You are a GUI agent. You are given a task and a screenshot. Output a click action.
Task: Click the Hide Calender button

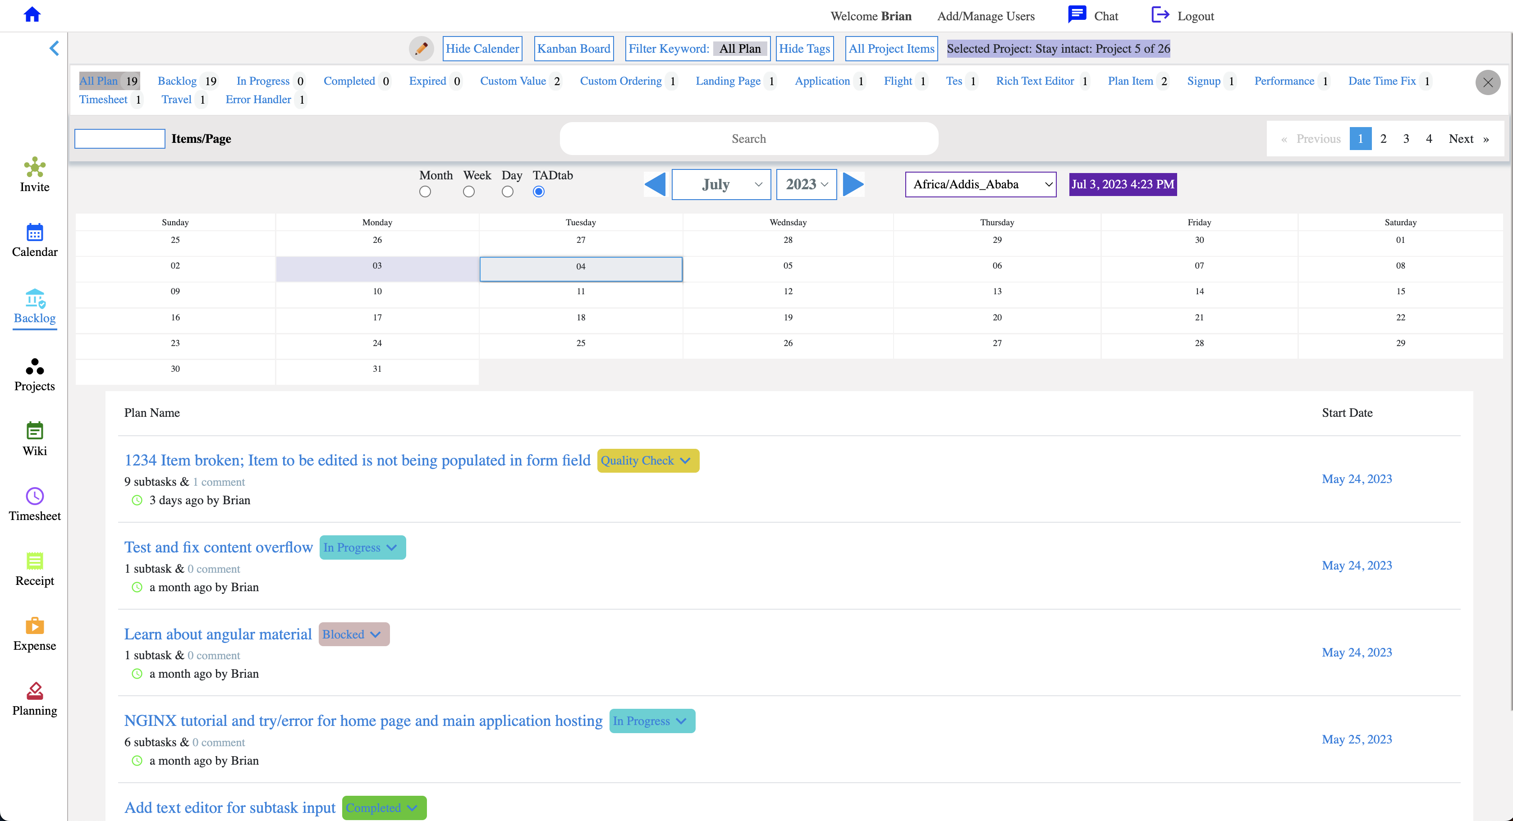point(482,49)
